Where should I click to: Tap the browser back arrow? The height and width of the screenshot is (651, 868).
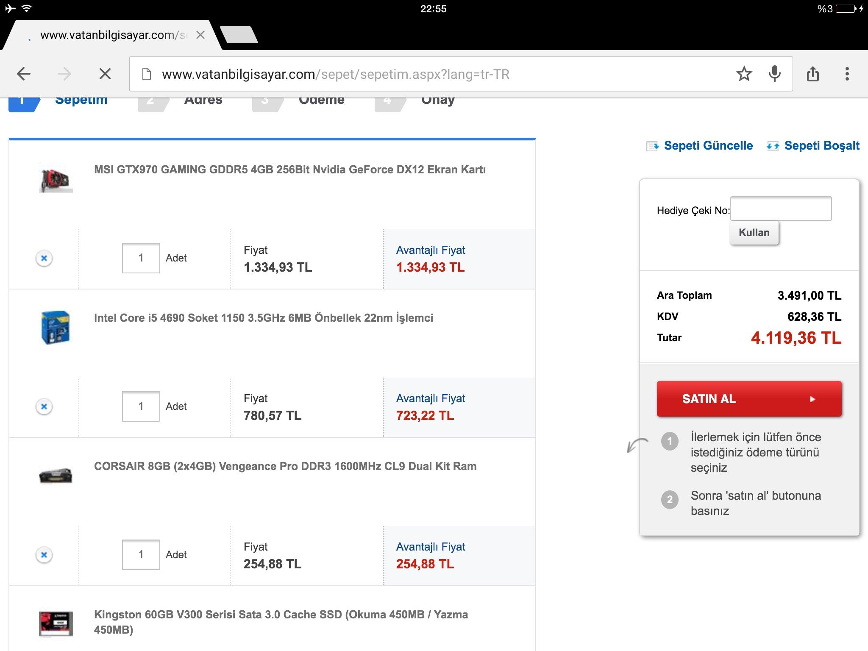(24, 74)
